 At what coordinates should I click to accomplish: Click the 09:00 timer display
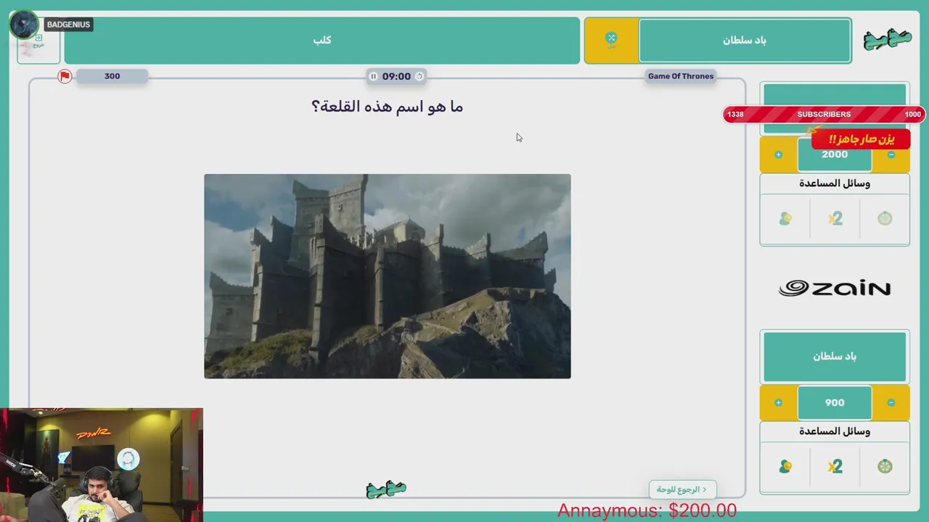[396, 76]
